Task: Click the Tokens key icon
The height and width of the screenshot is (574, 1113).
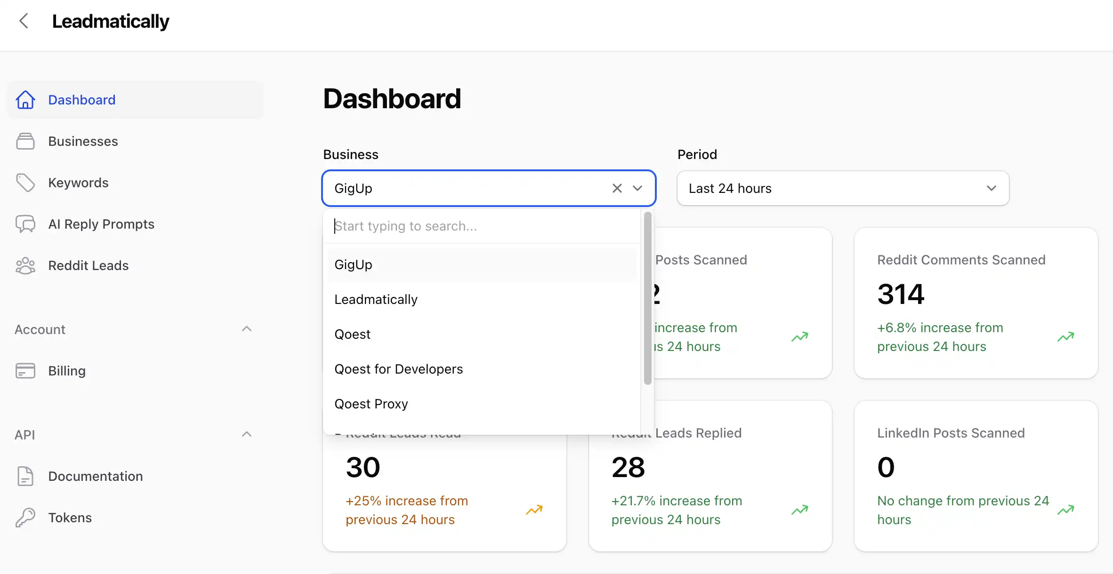Action: tap(25, 517)
